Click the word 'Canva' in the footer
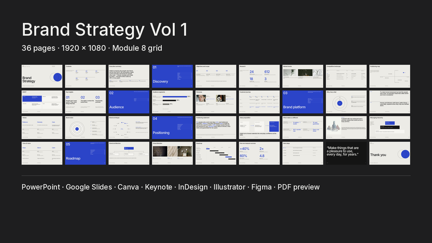The width and height of the screenshot is (432, 243). coord(128,187)
